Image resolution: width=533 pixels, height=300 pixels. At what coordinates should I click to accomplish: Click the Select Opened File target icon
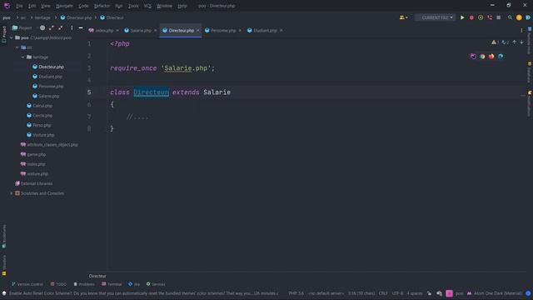pos(42,27)
